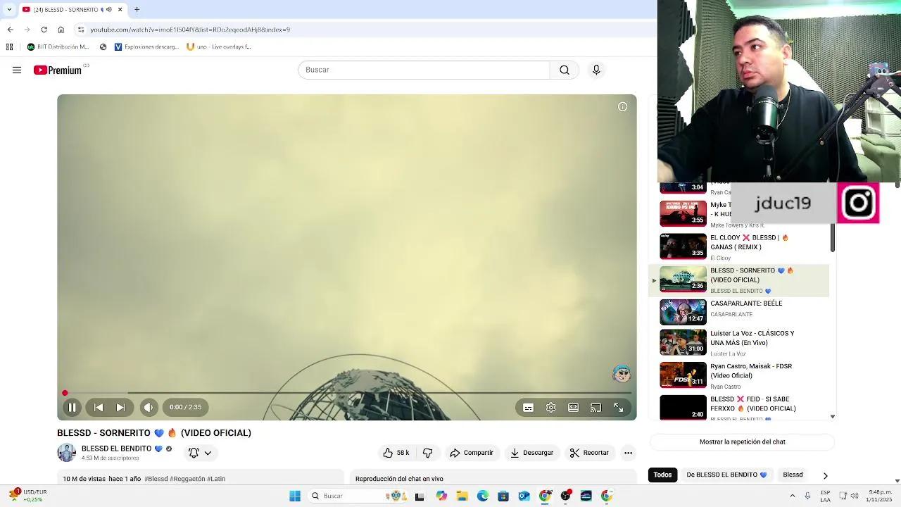Click "Mostrar la repetición del chat"
Image resolution: width=901 pixels, height=507 pixels.
[x=742, y=442]
